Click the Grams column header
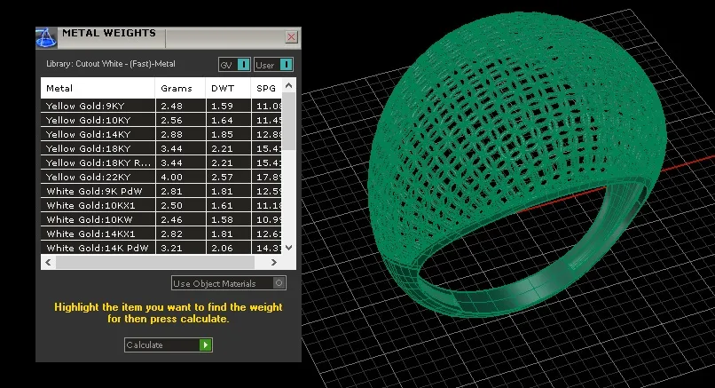715x388 pixels. [181, 88]
